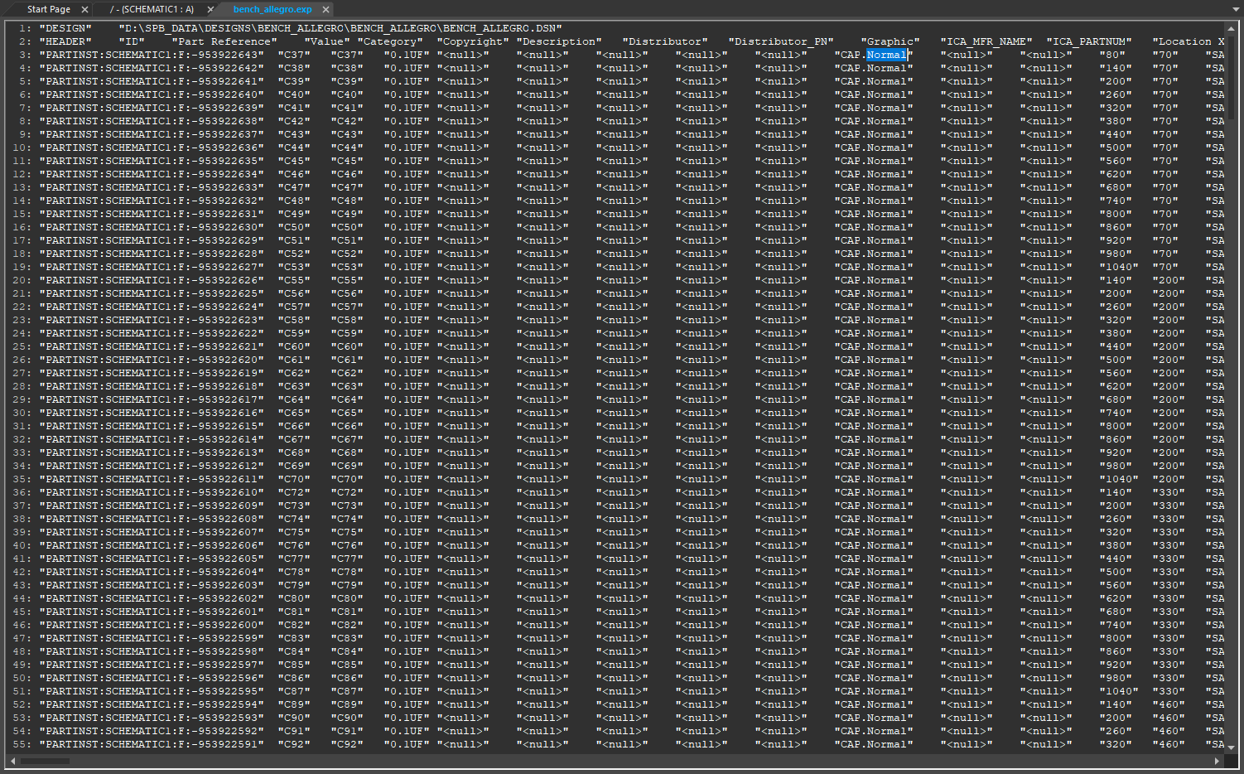Click the highlighted Normal text on line 3
This screenshot has height=774, width=1244.
[x=886, y=55]
